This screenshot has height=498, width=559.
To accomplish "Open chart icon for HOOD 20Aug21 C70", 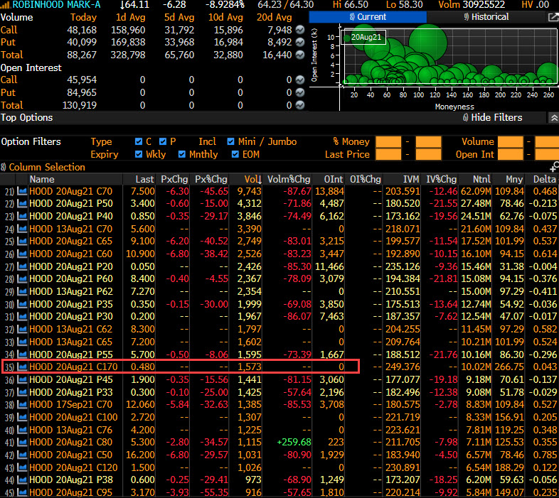I will pos(22,191).
